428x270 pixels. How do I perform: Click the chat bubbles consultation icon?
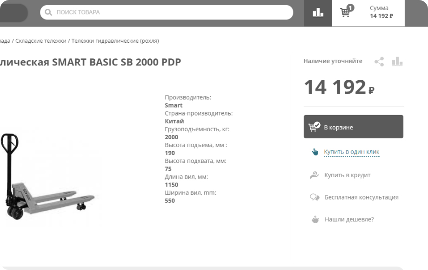[314, 197]
